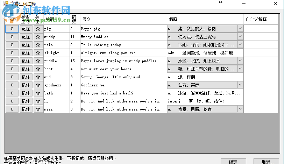This screenshot has width=285, height=164.
Task: Click the 单词 column header
Action: coord(57,19)
